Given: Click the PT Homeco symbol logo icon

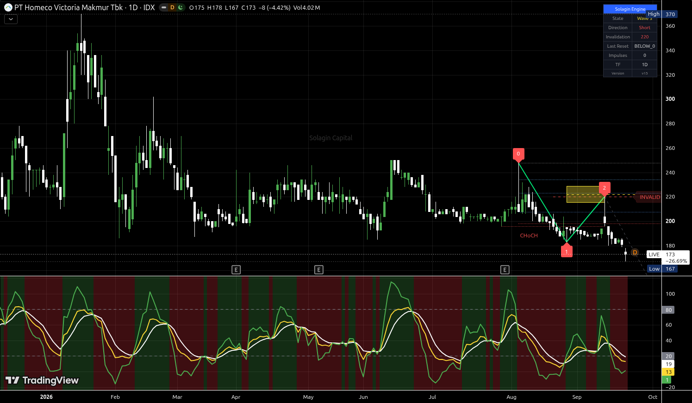Looking at the screenshot, I should pos(8,7).
